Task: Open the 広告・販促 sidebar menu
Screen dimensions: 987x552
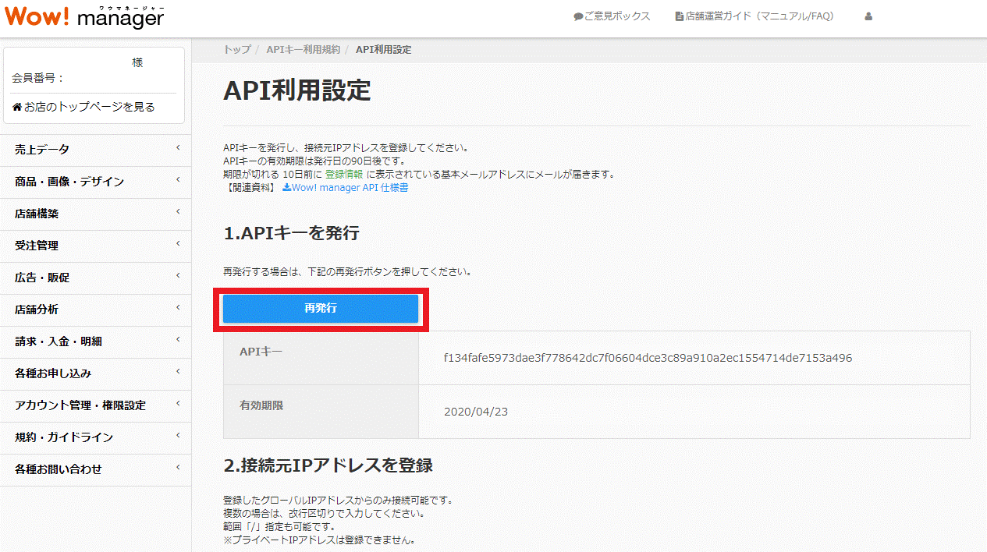Action: [95, 278]
